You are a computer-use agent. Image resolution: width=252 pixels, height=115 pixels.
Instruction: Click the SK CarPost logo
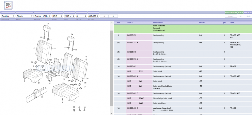(x=8, y=5)
